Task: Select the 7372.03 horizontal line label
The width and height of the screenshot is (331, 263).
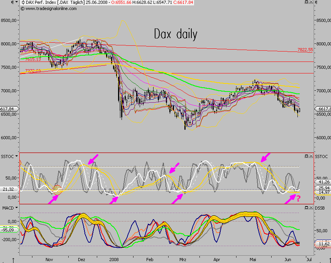Action: [33, 71]
